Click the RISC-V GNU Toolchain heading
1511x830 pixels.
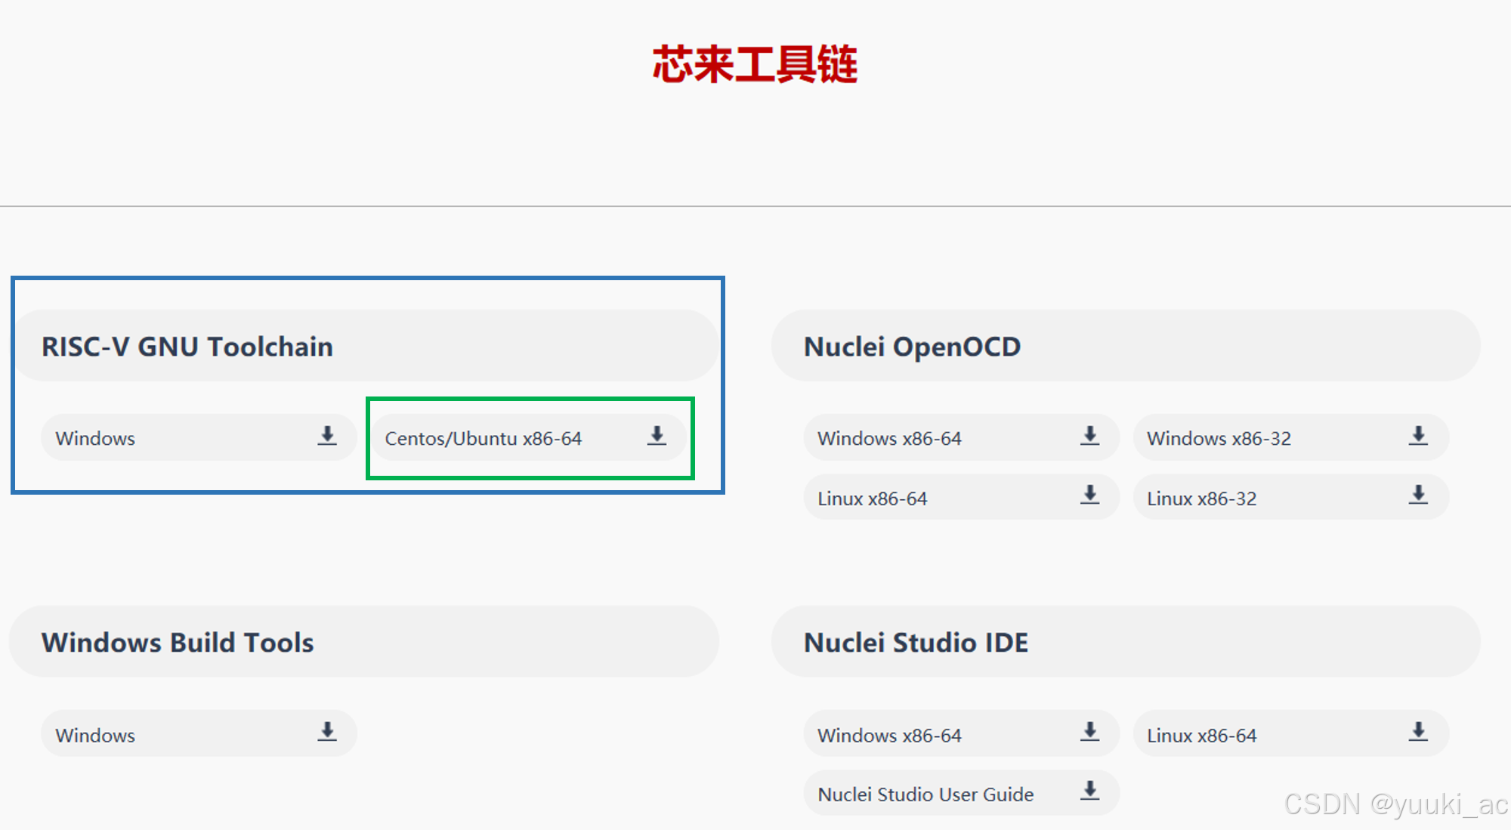pos(187,347)
